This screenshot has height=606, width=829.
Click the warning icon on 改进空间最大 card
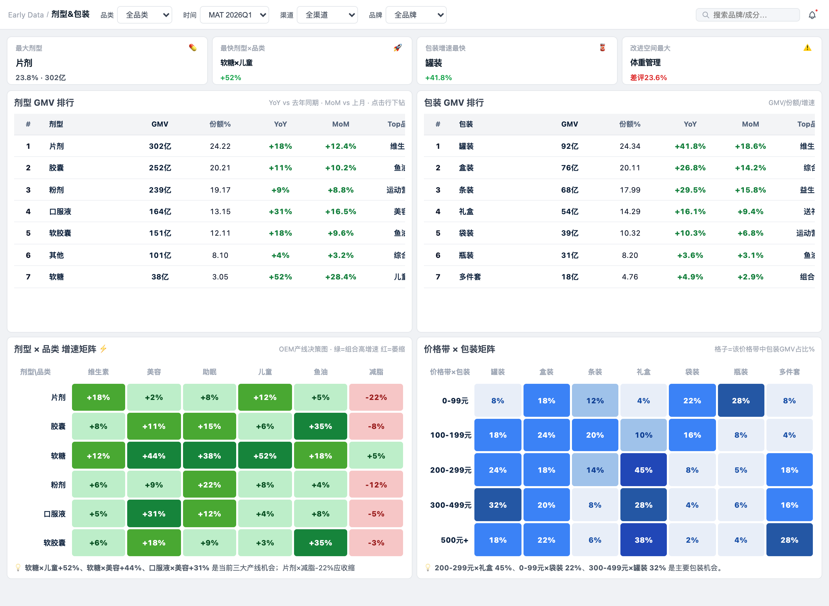point(807,48)
